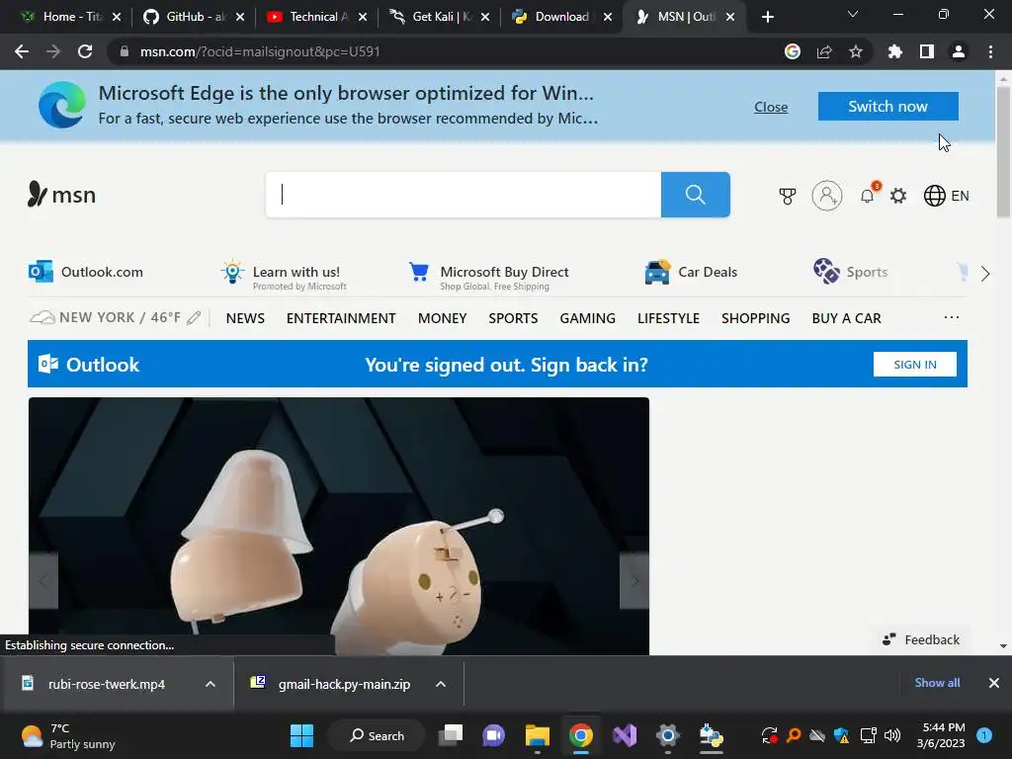Toggle the browser side panel icon
Viewport: 1012px width, 759px height.
tap(927, 51)
